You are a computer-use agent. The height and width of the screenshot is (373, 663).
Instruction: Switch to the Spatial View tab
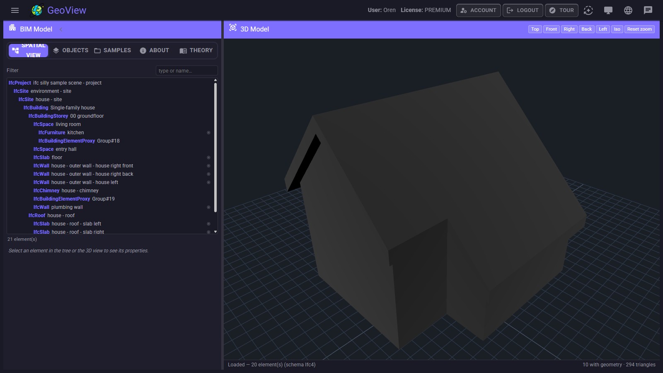tap(29, 50)
